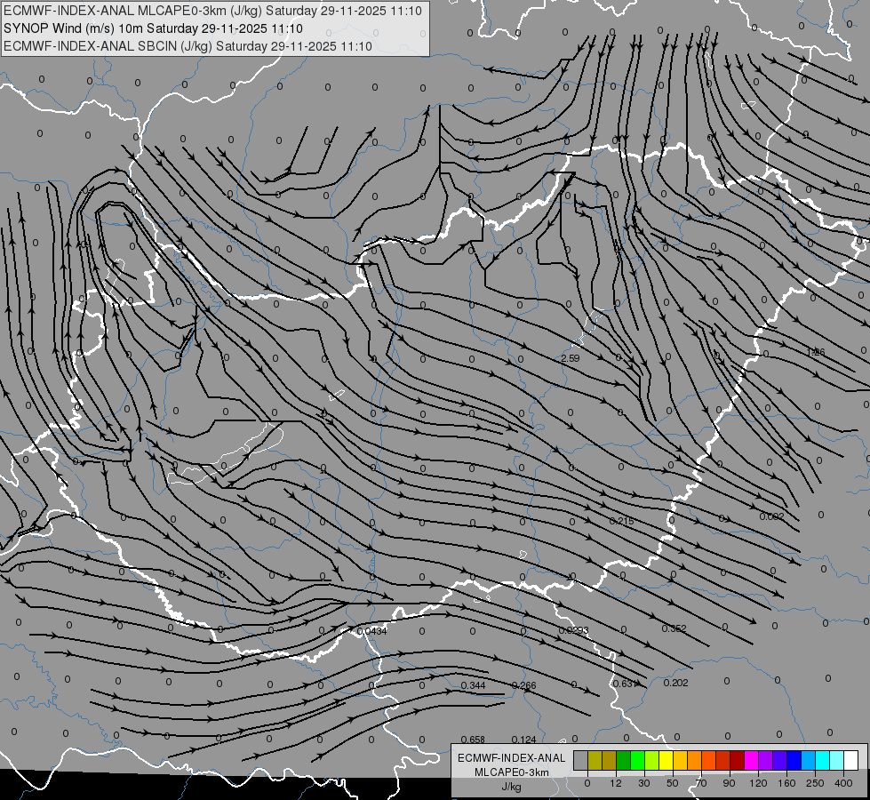Click the map value '0.202'
This screenshot has height=800, width=870.
[x=675, y=683]
